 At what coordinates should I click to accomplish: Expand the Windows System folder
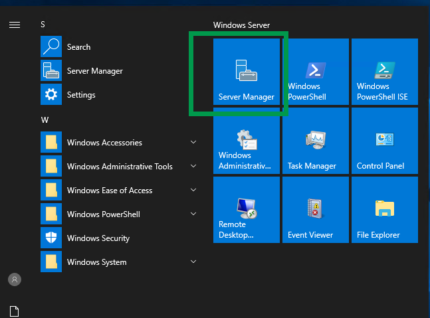[193, 262]
